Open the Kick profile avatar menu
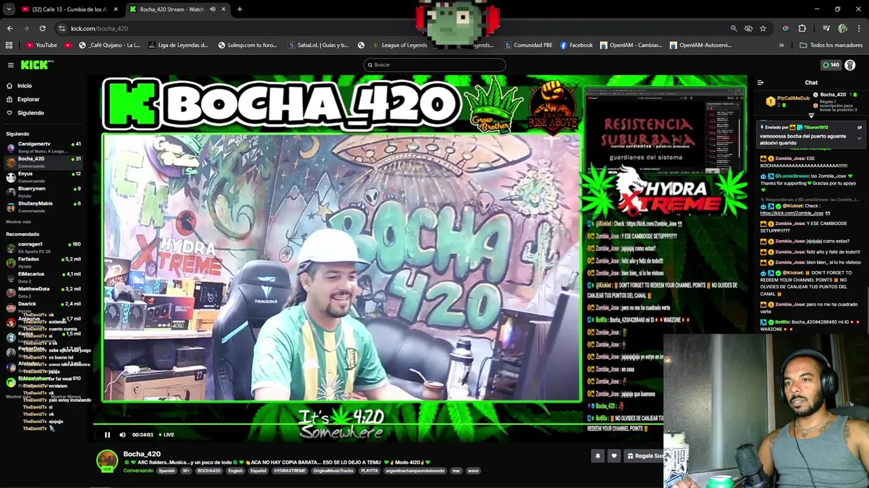 pos(850,65)
